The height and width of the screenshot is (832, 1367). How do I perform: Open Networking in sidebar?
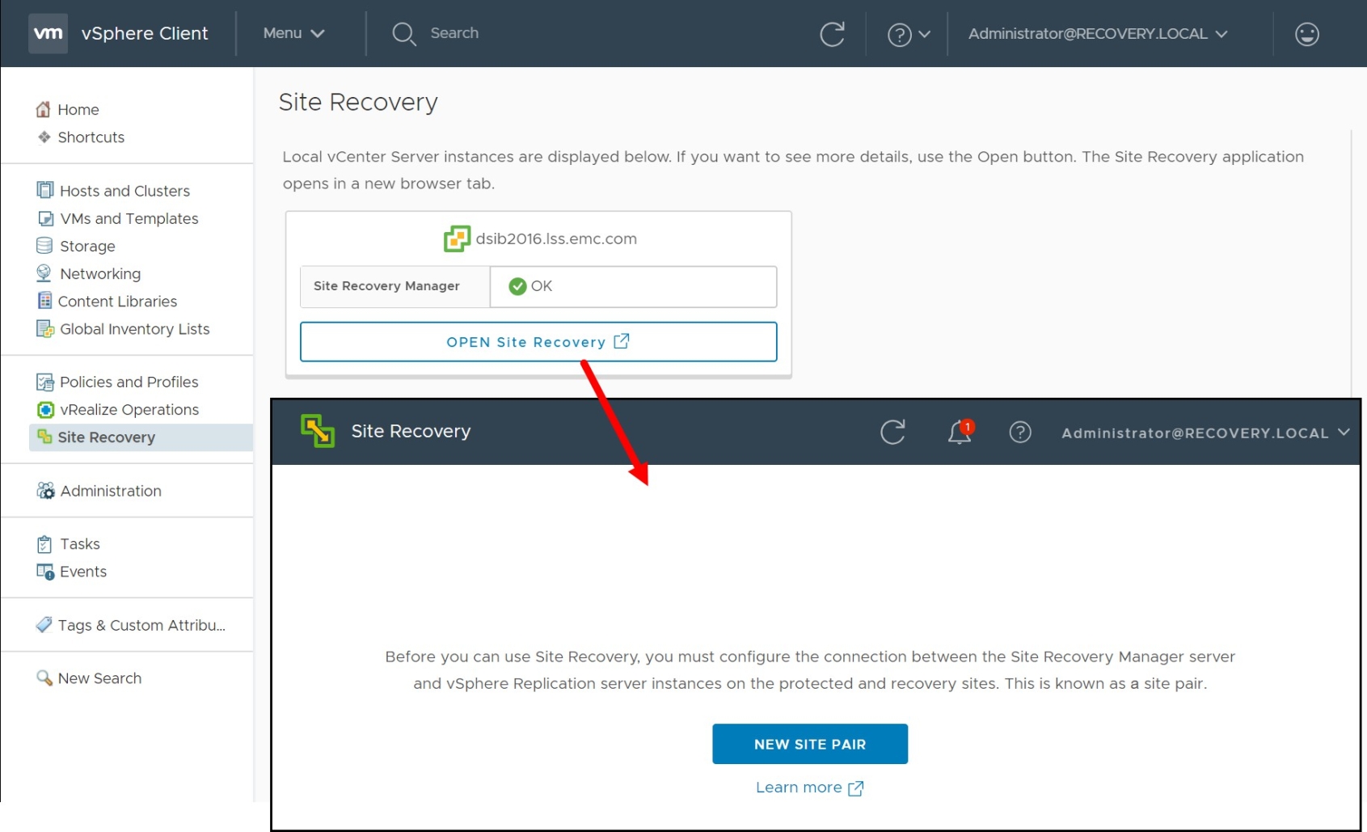pos(99,273)
